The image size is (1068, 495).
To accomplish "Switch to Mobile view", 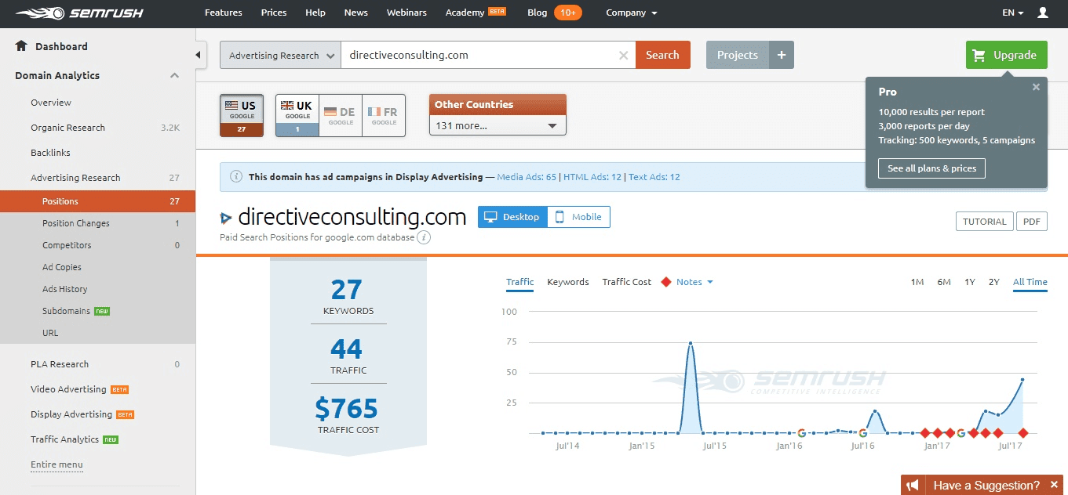I will 578,217.
